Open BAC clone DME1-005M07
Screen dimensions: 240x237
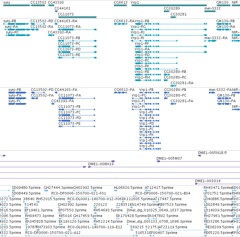point(169,158)
